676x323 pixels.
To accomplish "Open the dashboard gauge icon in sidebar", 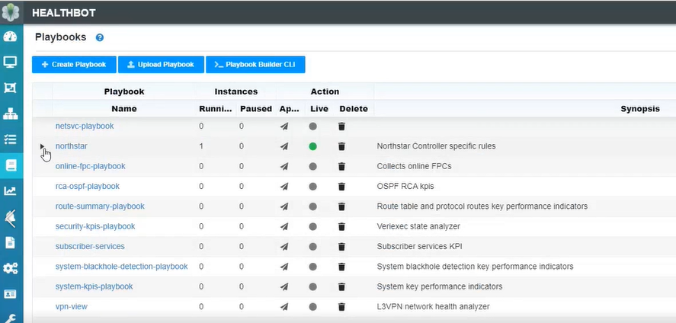I will click(x=11, y=37).
